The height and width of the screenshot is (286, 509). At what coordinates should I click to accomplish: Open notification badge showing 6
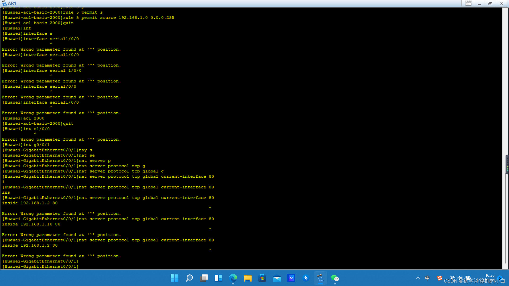(500, 278)
